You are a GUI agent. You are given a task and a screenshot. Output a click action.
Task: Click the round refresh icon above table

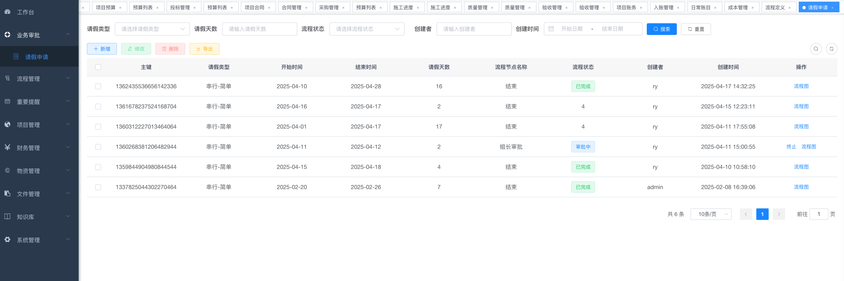pos(831,49)
